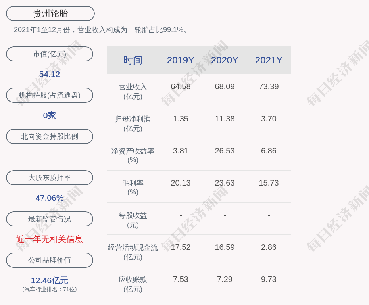Click the 时间 column header
The height and width of the screenshot is (305, 369).
(x=133, y=60)
